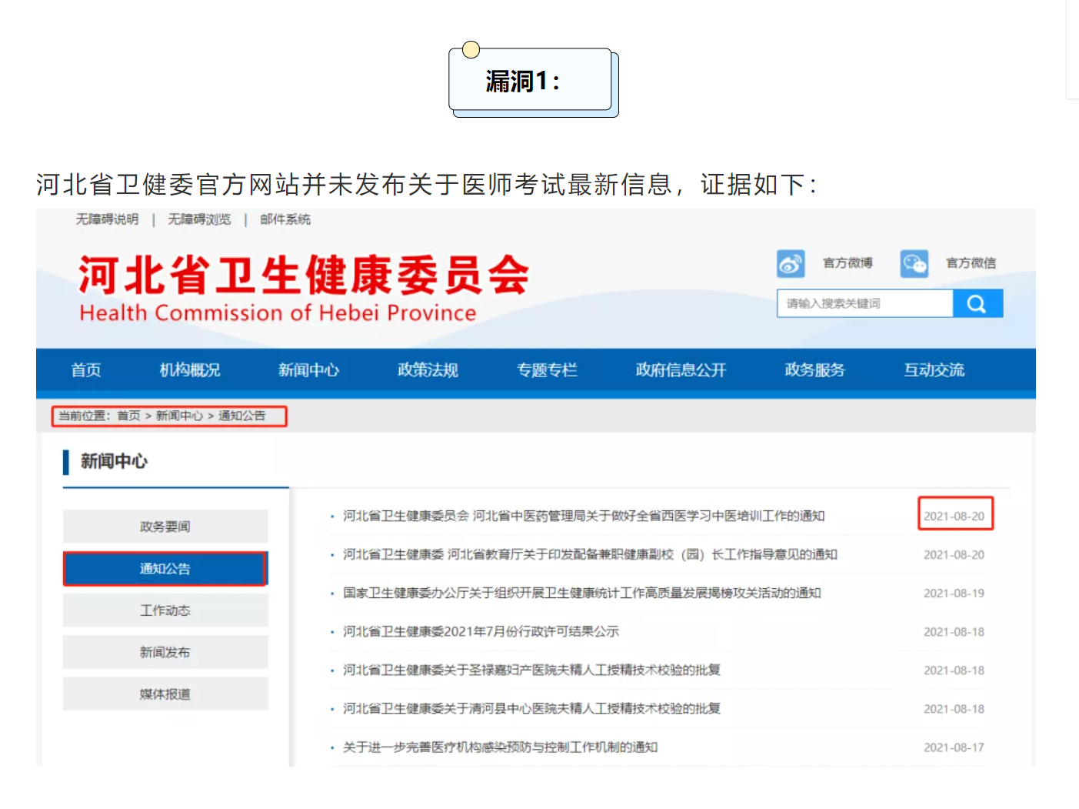Open notice about 西医学习中医培训工作
The width and height of the screenshot is (1079, 809).
pyautogui.click(x=584, y=516)
